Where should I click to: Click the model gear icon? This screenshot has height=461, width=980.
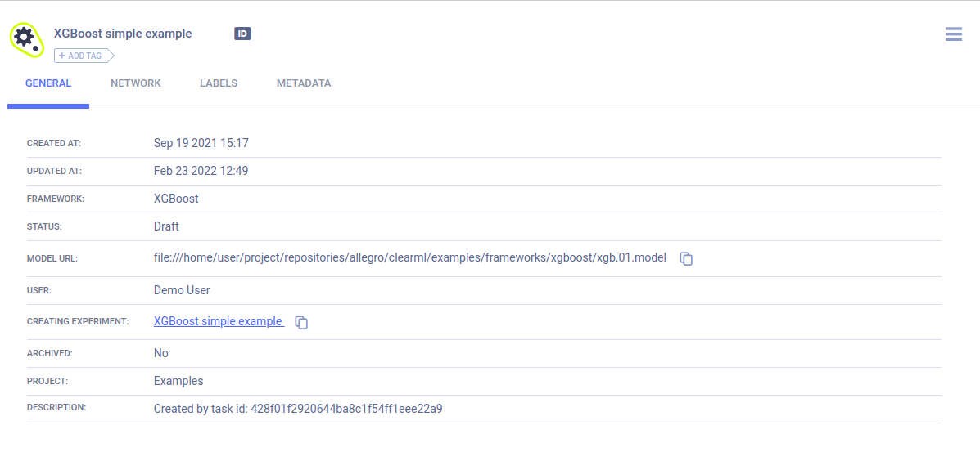[25, 38]
